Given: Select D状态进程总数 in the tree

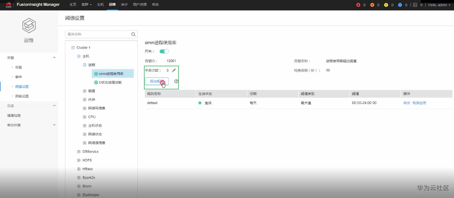Looking at the screenshot, I should point(110,82).
